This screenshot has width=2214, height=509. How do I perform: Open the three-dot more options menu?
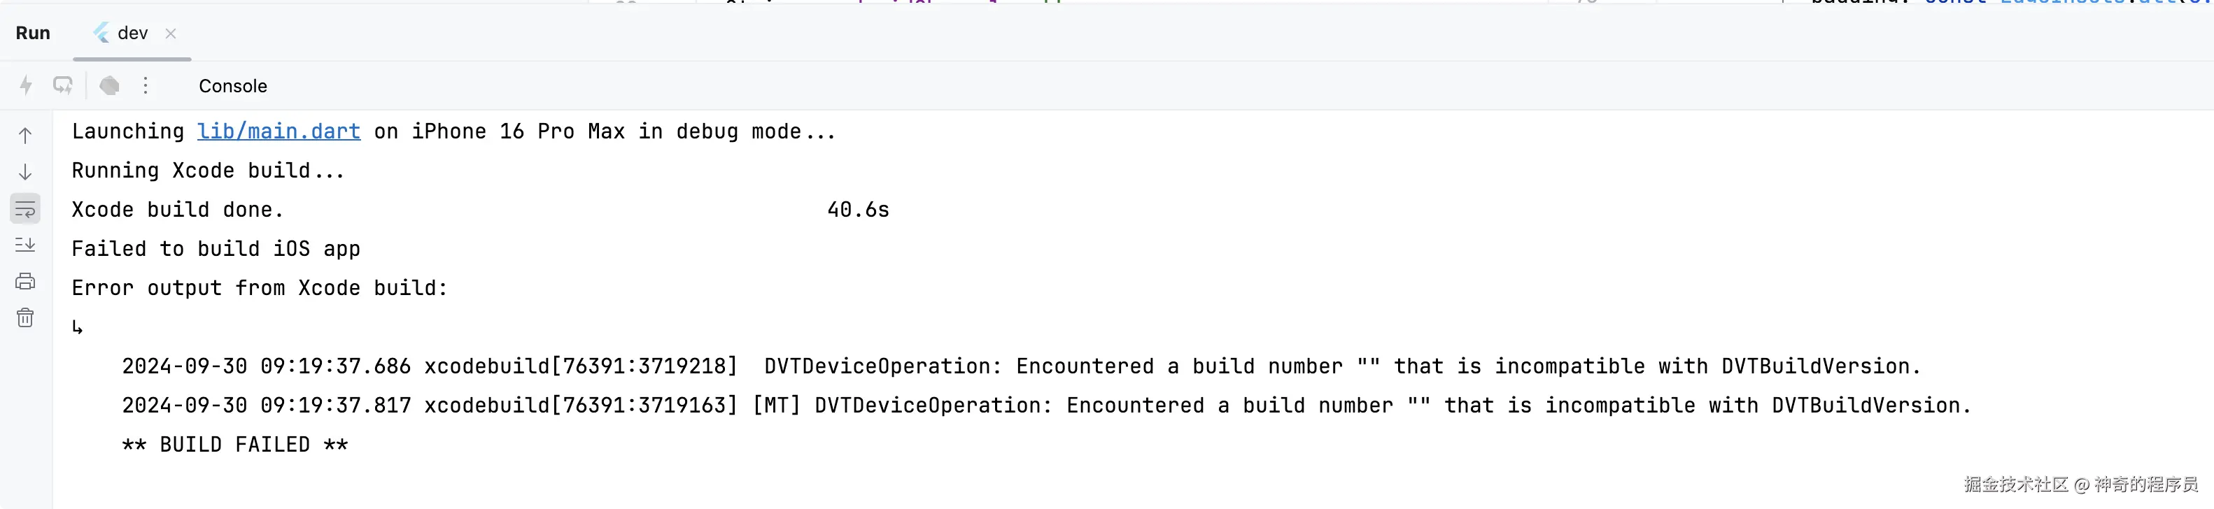146,85
